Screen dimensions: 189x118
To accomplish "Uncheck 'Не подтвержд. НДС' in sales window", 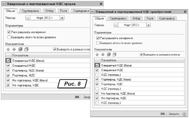I will [x=8, y=85].
